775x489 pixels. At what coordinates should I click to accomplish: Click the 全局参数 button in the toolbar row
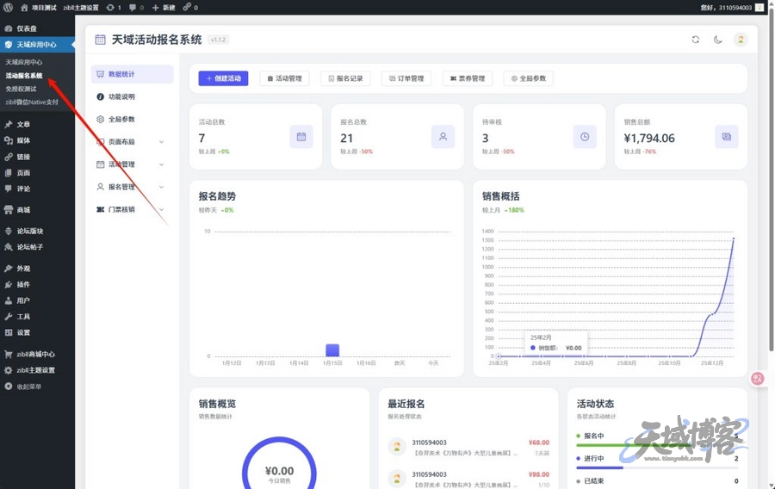pyautogui.click(x=529, y=78)
